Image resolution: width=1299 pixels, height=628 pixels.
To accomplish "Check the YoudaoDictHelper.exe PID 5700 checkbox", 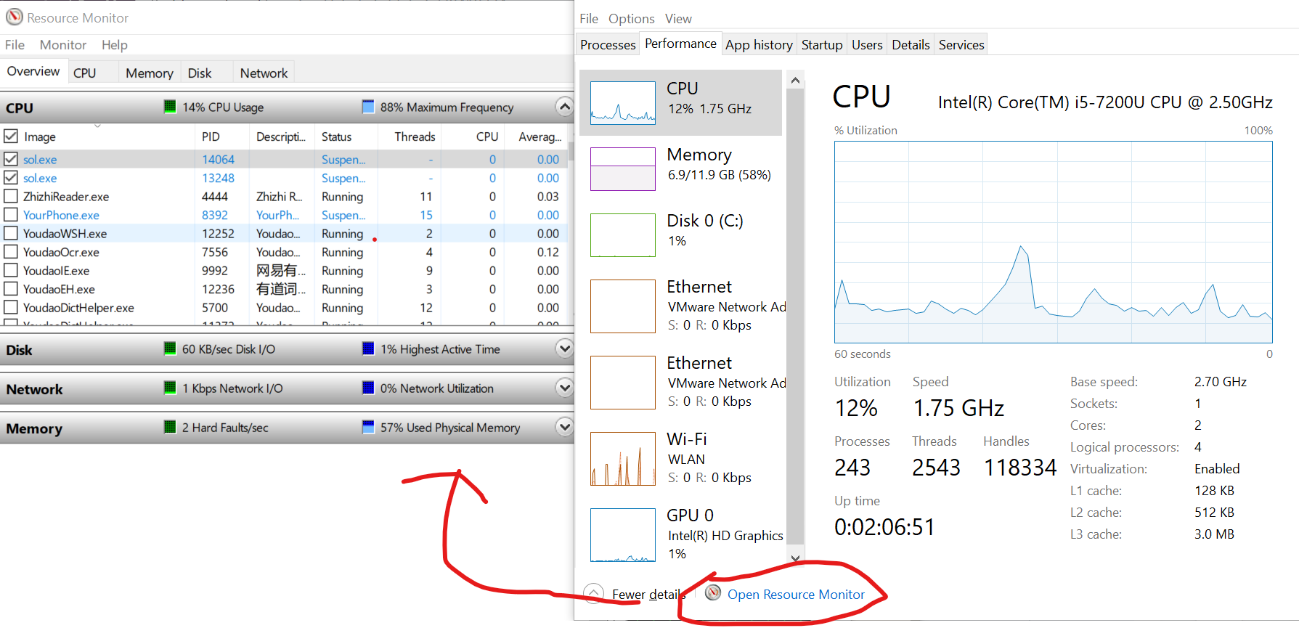I will tap(11, 307).
